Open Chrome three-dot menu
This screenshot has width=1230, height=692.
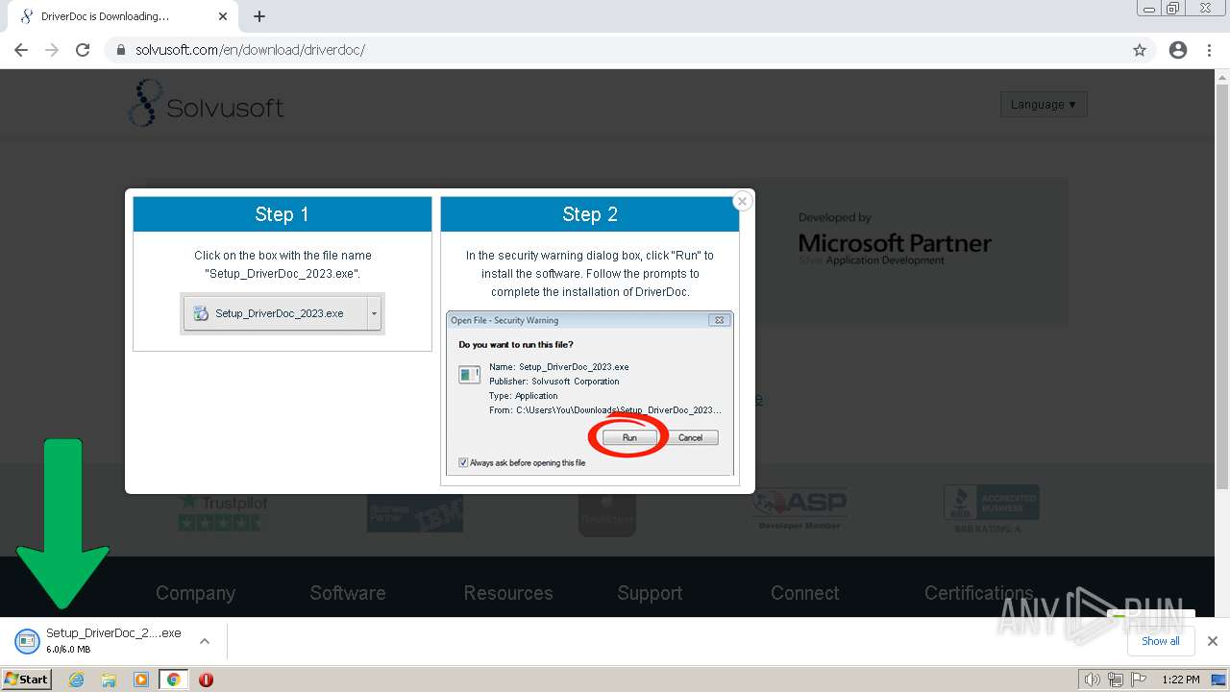[1209, 50]
